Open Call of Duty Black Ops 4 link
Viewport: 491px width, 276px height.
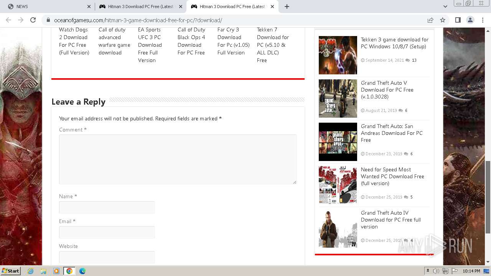pos(191,41)
